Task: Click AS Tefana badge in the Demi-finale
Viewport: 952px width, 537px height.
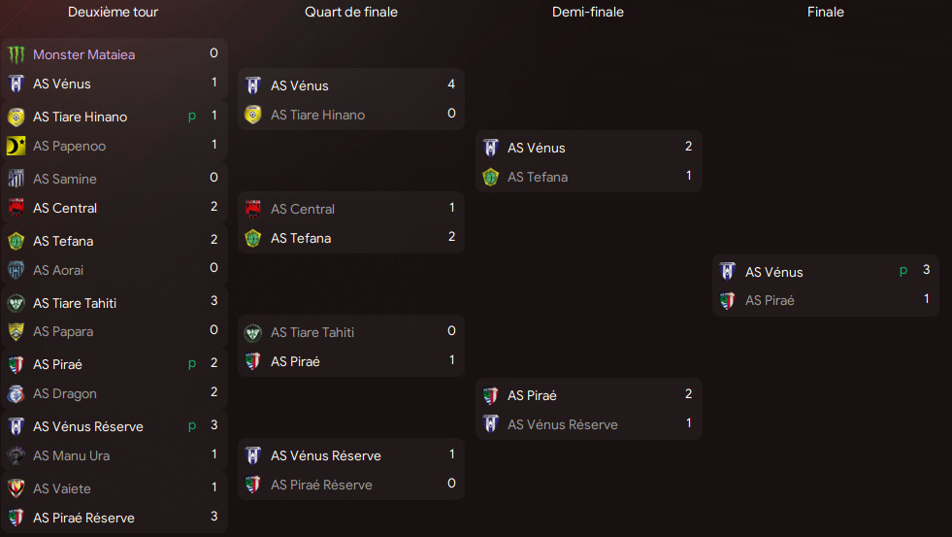Action: point(491,177)
